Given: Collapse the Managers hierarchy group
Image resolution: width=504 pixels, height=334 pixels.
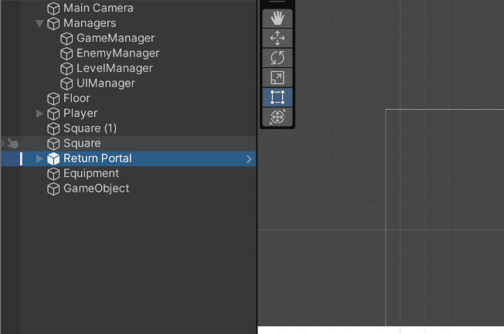Looking at the screenshot, I should pos(39,23).
